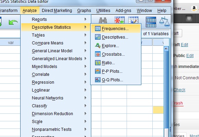Click the comment bubble icon in browser
The width and height of the screenshot is (199, 137).
pyautogui.click(x=189, y=19)
